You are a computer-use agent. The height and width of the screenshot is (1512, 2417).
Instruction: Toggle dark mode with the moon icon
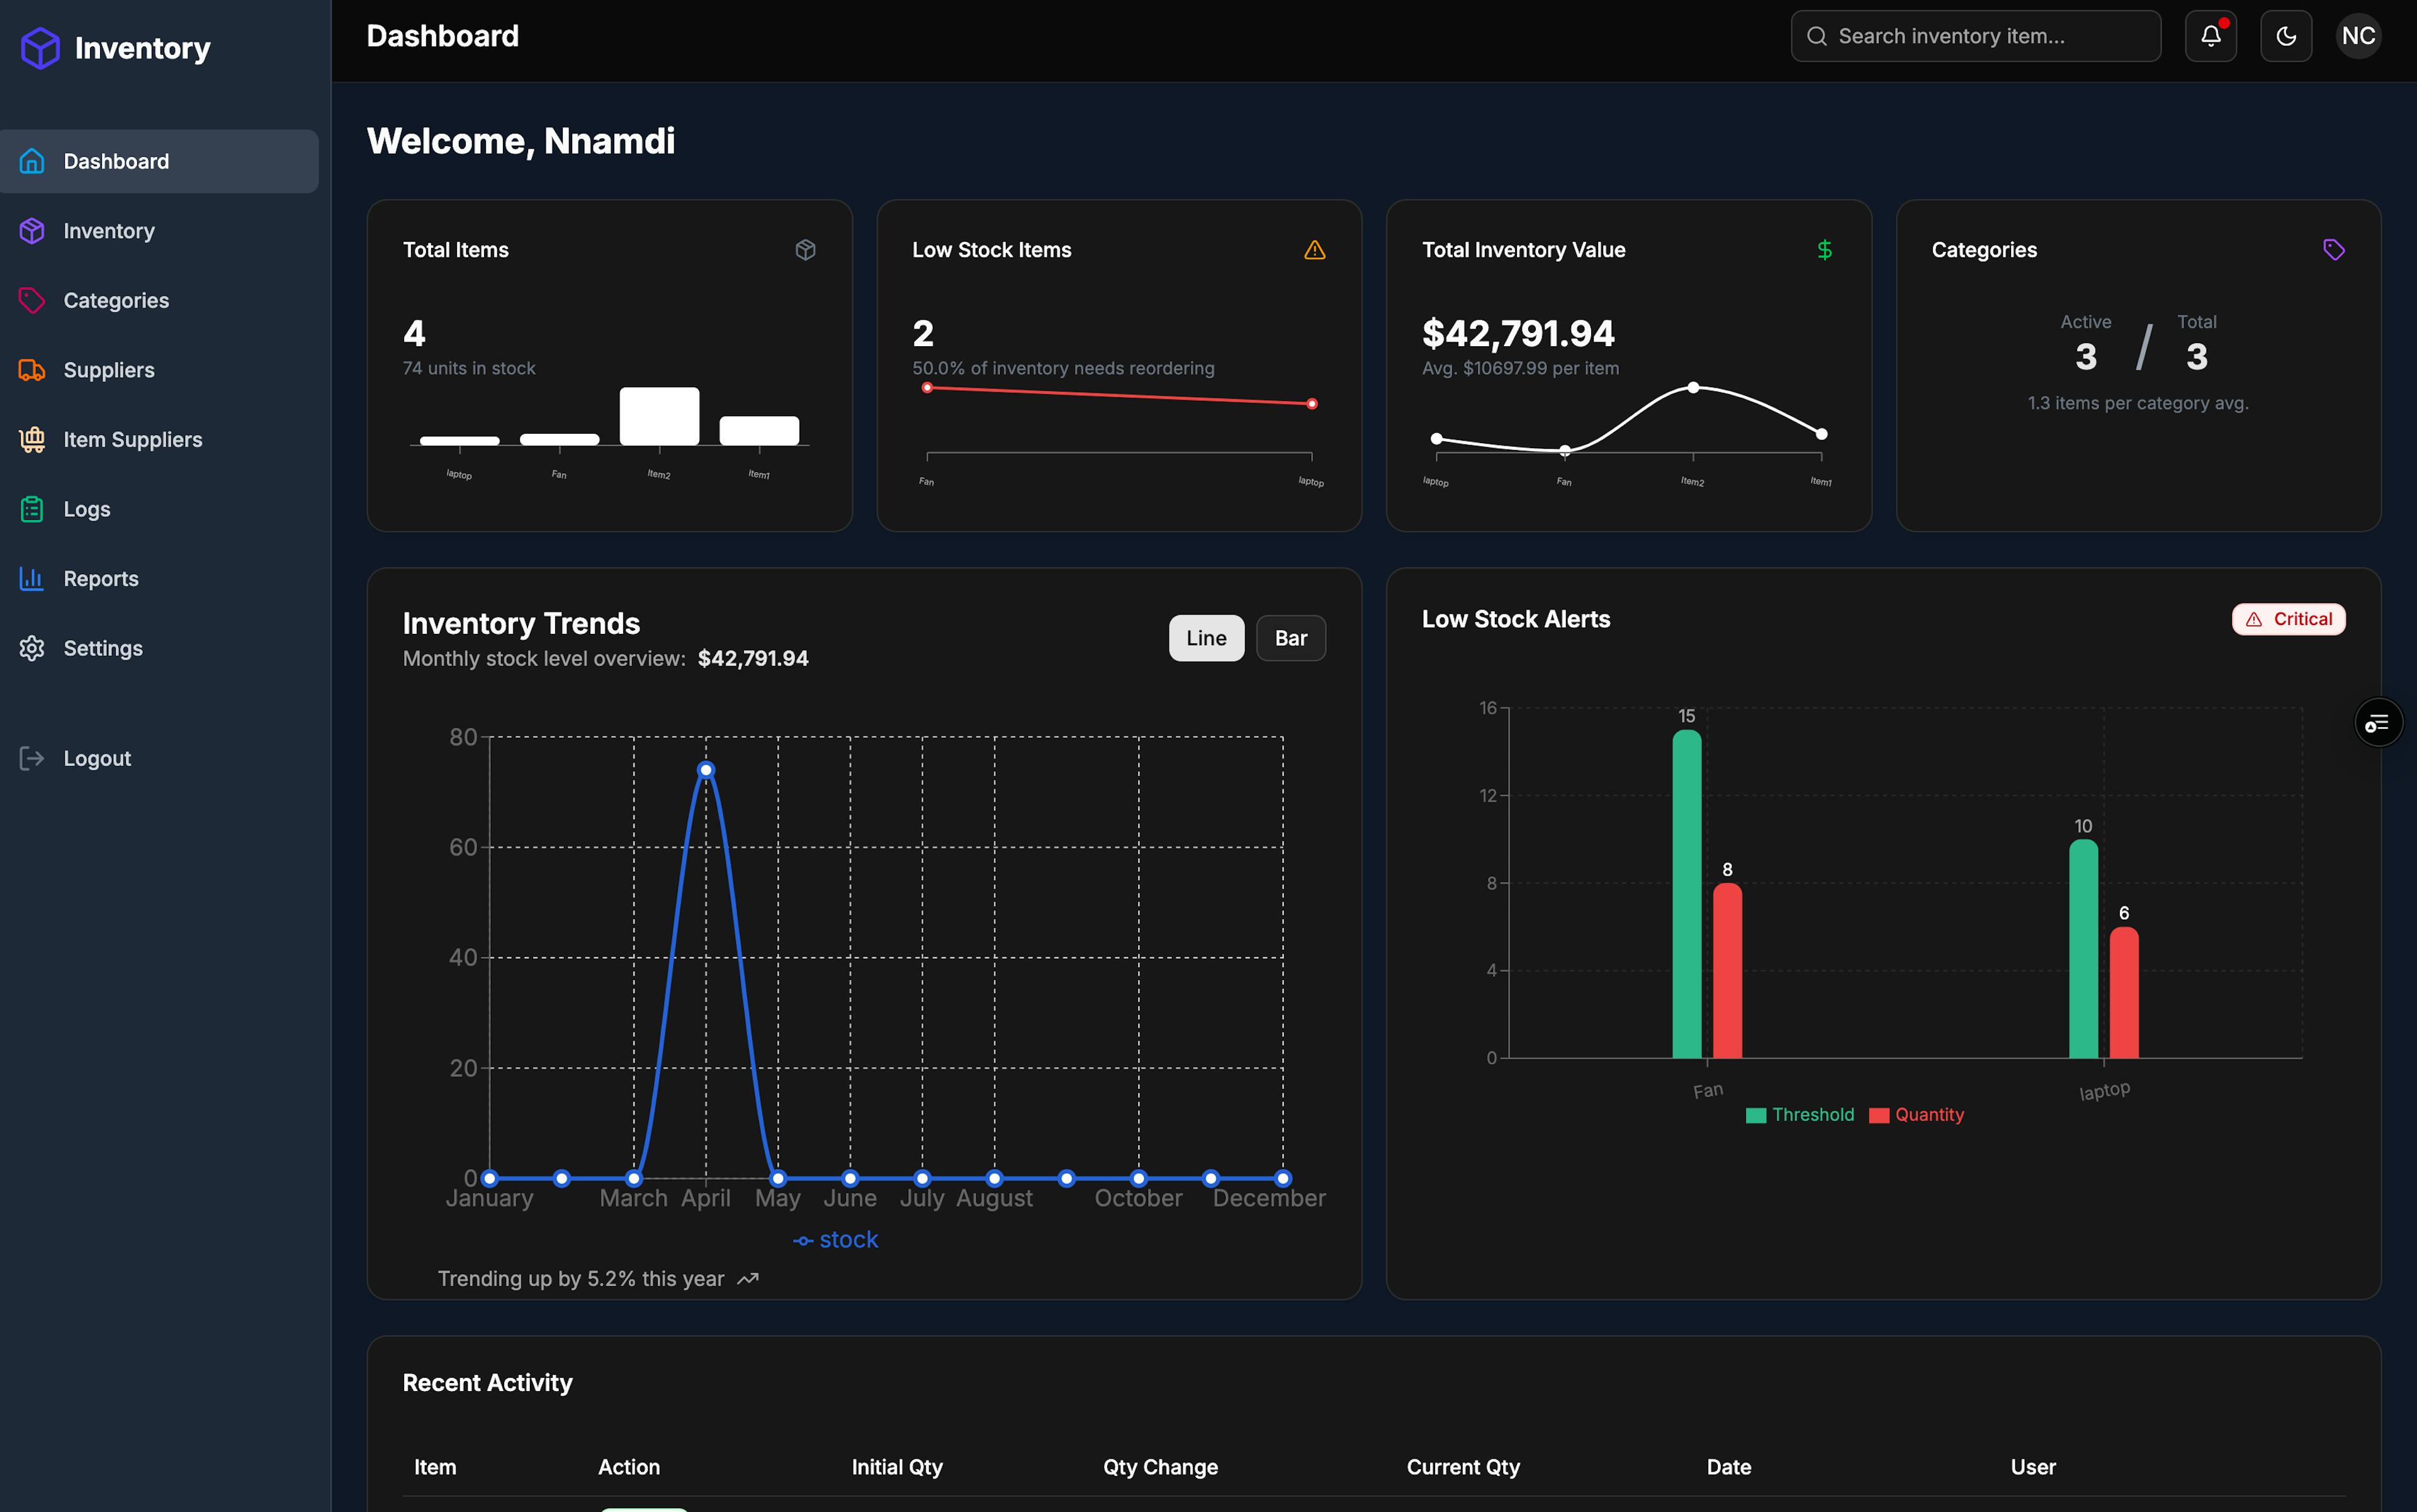(2286, 36)
